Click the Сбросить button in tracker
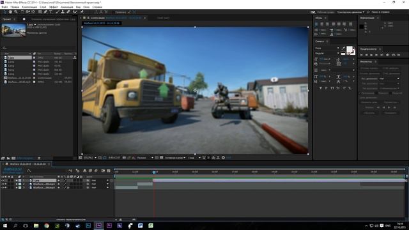Viewport: 409px width, 230px height. coord(369,113)
